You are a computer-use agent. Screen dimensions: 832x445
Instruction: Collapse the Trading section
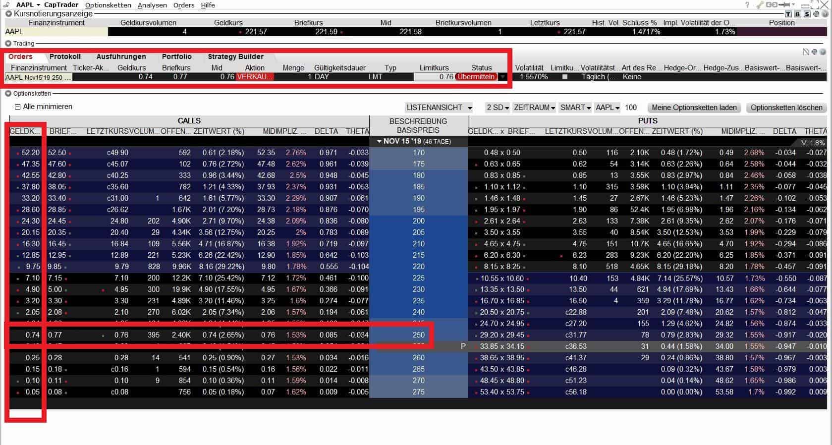(x=8, y=44)
